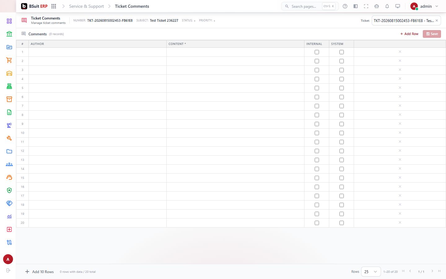Enable Internal checkbox in row 5

[x=317, y=88]
